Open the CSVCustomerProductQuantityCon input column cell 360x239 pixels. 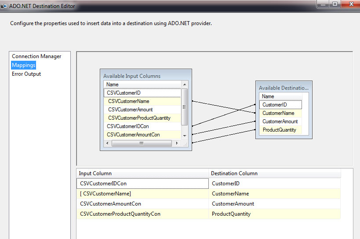coord(142,214)
